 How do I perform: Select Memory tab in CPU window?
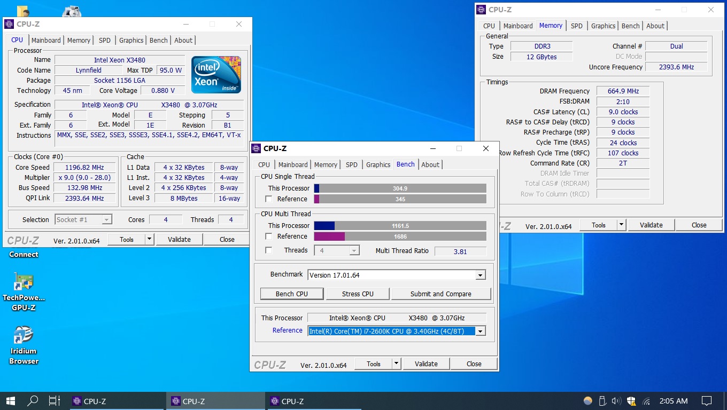(x=79, y=40)
